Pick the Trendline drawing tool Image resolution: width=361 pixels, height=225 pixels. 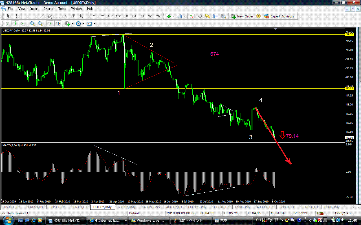point(42,16)
